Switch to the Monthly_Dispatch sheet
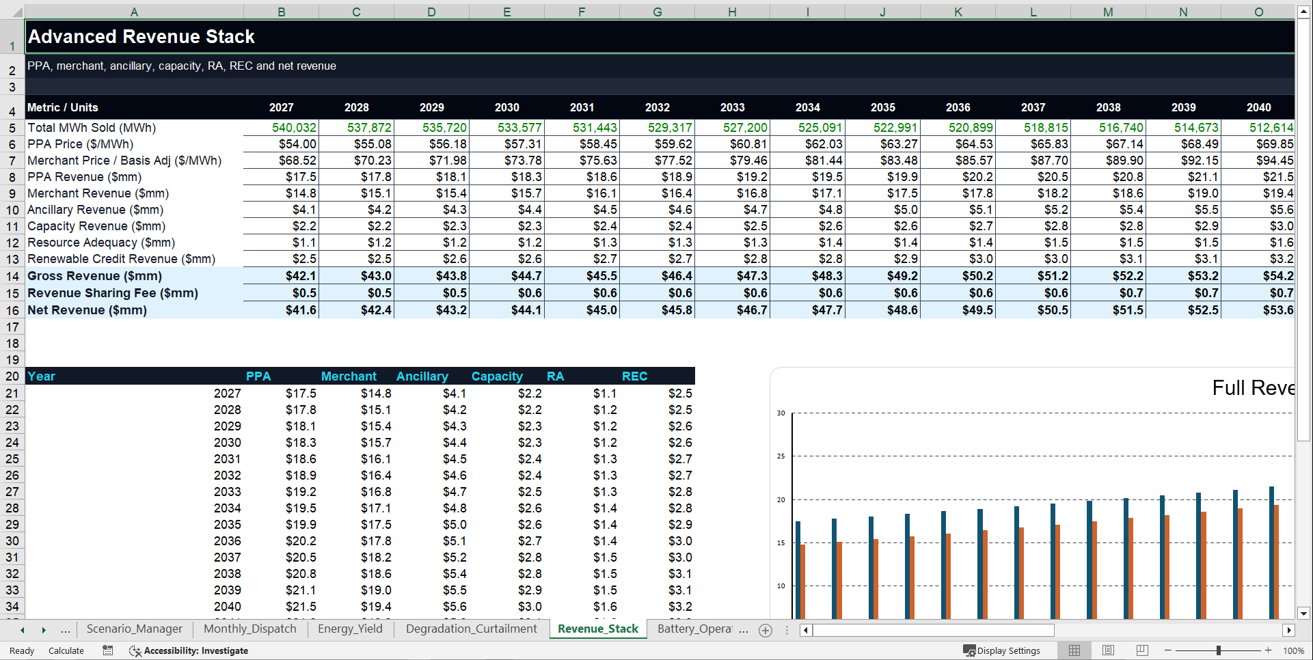The image size is (1313, 660). point(250,629)
